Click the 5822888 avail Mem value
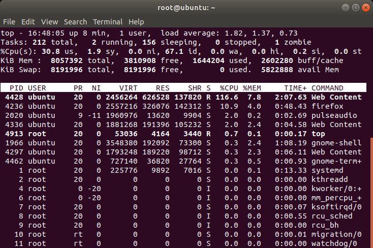This screenshot has height=248, width=373. point(277,70)
